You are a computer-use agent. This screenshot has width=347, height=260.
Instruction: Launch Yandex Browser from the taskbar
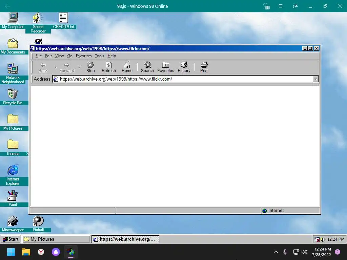(x=41, y=252)
